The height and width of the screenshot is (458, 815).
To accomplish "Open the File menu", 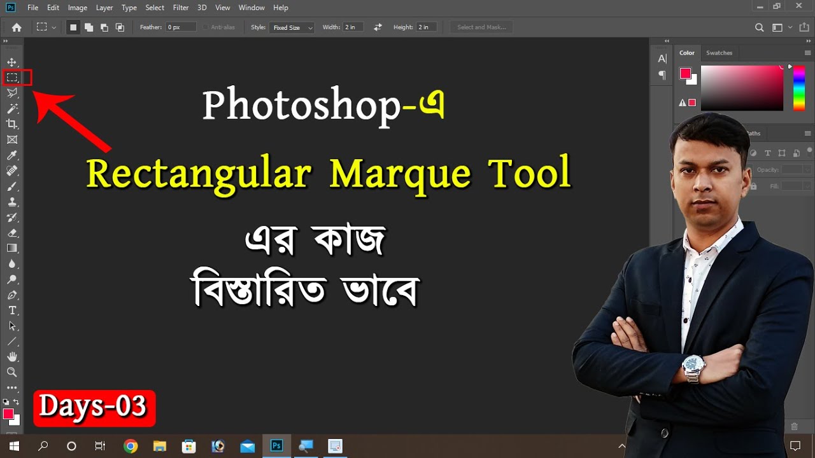I will (33, 8).
